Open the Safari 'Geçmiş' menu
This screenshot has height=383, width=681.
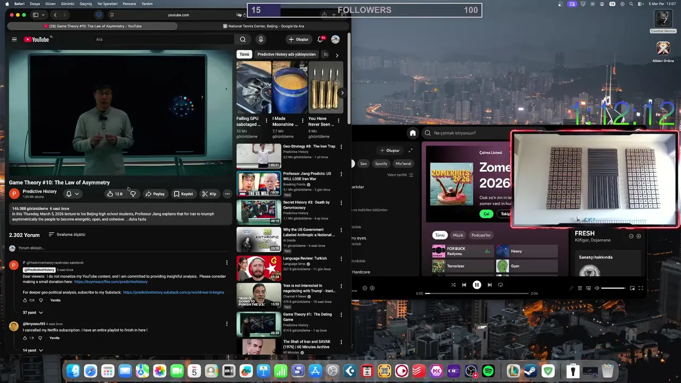tap(86, 4)
